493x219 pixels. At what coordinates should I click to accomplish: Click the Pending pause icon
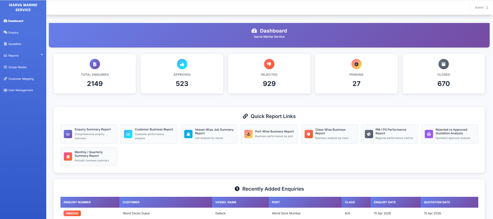coord(356,64)
